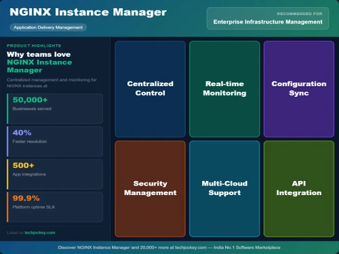The width and height of the screenshot is (339, 254).
Task: Click the Why teams love heading
Action: point(39,54)
